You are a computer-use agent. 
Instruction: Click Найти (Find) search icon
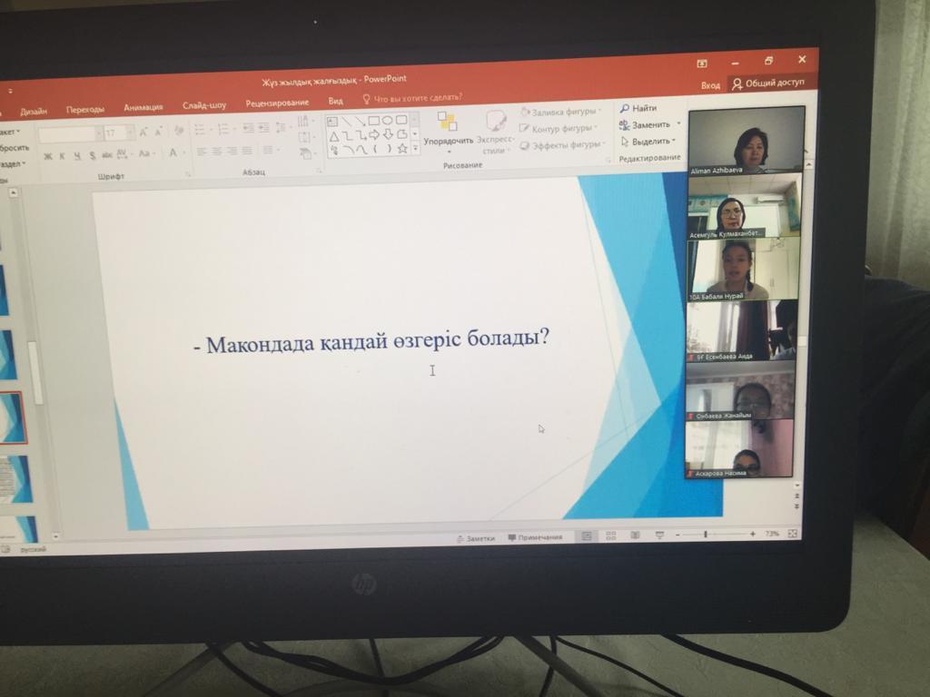click(x=625, y=108)
